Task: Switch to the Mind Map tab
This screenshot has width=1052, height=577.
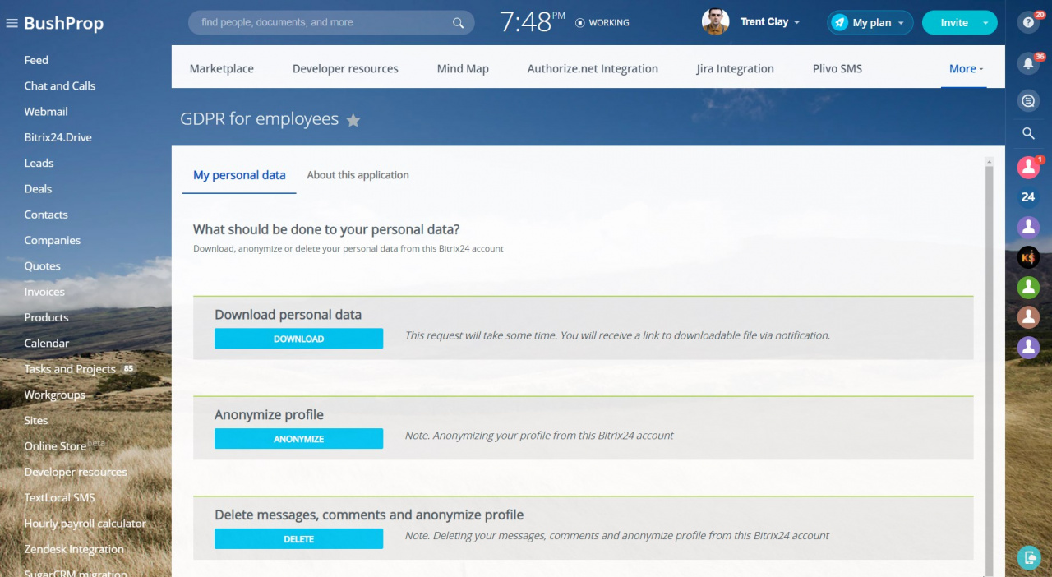Action: [x=463, y=69]
